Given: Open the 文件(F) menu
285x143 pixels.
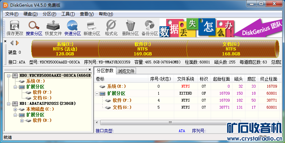Looking at the screenshot, I should pos(12,14).
